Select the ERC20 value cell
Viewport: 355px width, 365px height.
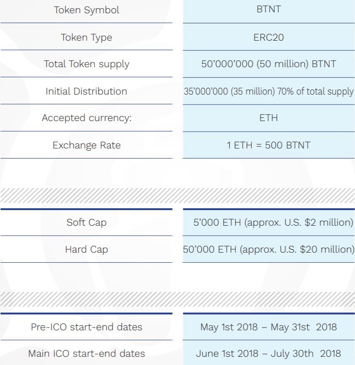[x=269, y=37]
